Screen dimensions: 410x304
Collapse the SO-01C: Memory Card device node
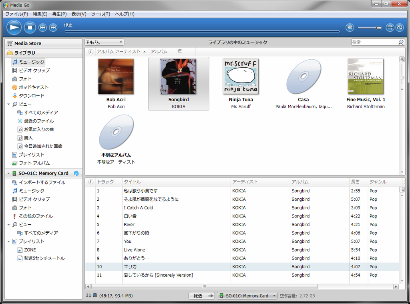coord(9,173)
